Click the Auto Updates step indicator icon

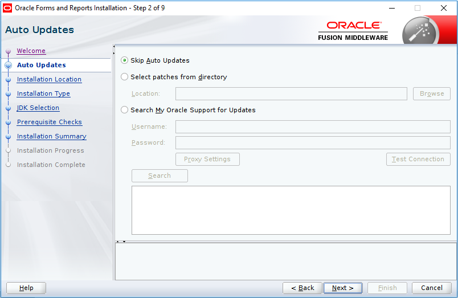pyautogui.click(x=8, y=66)
